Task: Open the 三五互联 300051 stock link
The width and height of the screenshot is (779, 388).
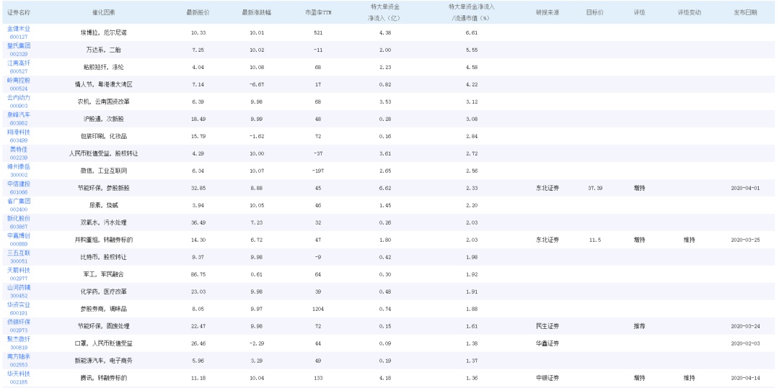Action: 19,253
